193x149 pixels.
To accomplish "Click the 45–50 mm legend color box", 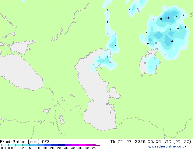I will click(89, 145).
